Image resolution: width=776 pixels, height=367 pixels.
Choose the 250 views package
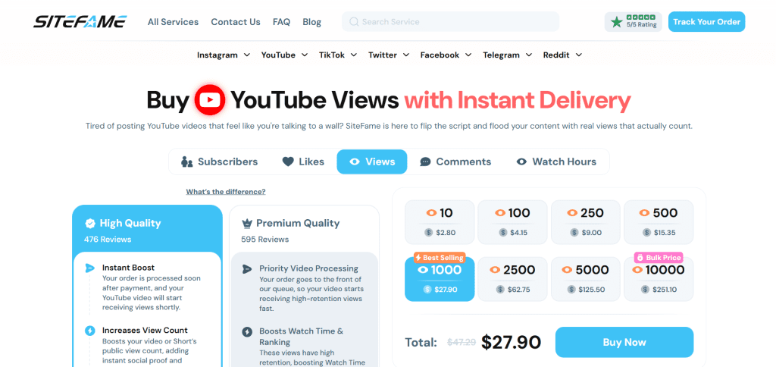point(586,222)
